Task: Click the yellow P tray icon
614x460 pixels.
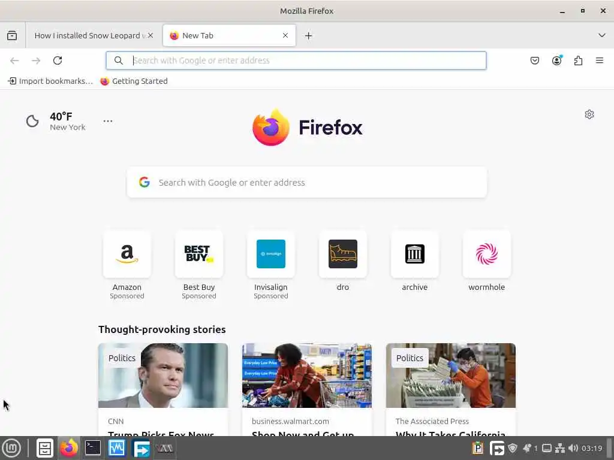Action: 478,448
